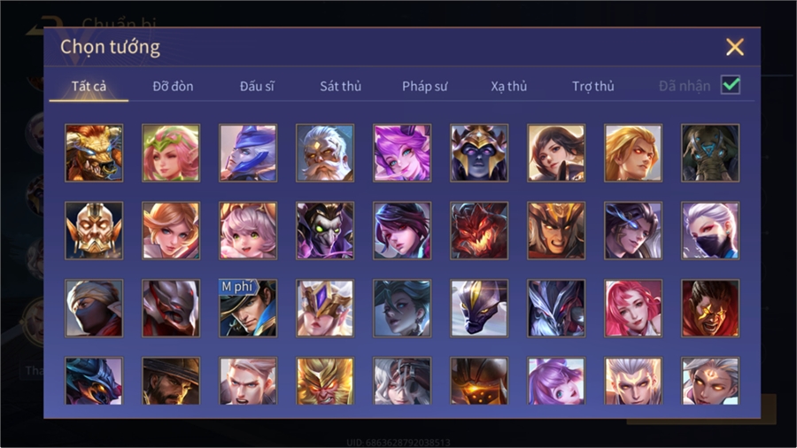Select the pink-haired smiling woman hero
Screen dimensions: 797x448
coord(633,308)
